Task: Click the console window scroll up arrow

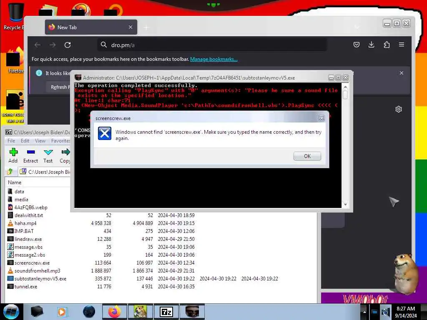Action: (x=345, y=87)
